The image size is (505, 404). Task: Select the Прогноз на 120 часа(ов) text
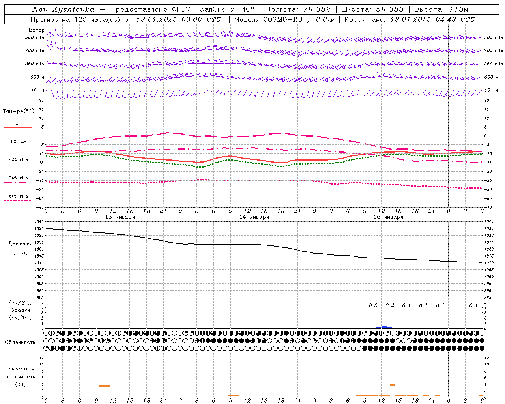(76, 19)
